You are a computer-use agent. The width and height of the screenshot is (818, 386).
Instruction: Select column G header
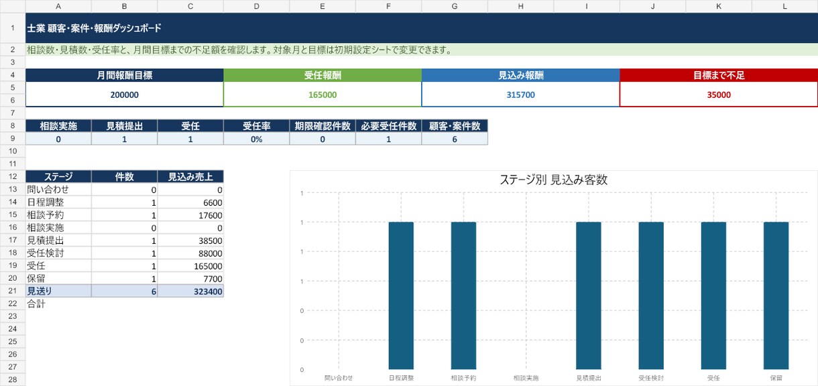[x=455, y=6]
